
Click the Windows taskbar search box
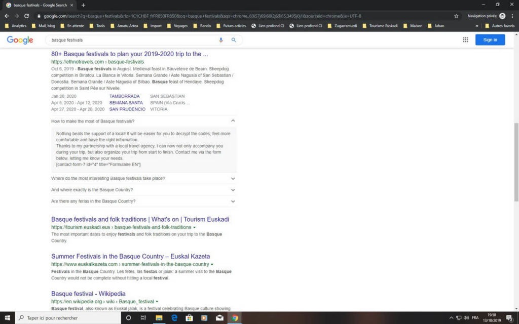click(x=68, y=318)
